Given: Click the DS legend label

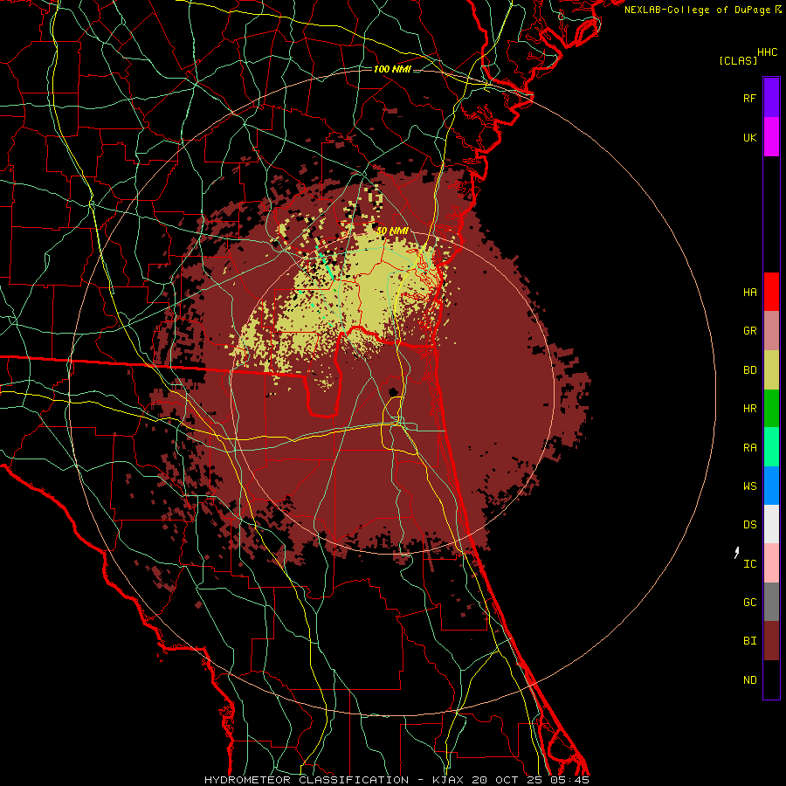Looking at the screenshot, I should [749, 525].
